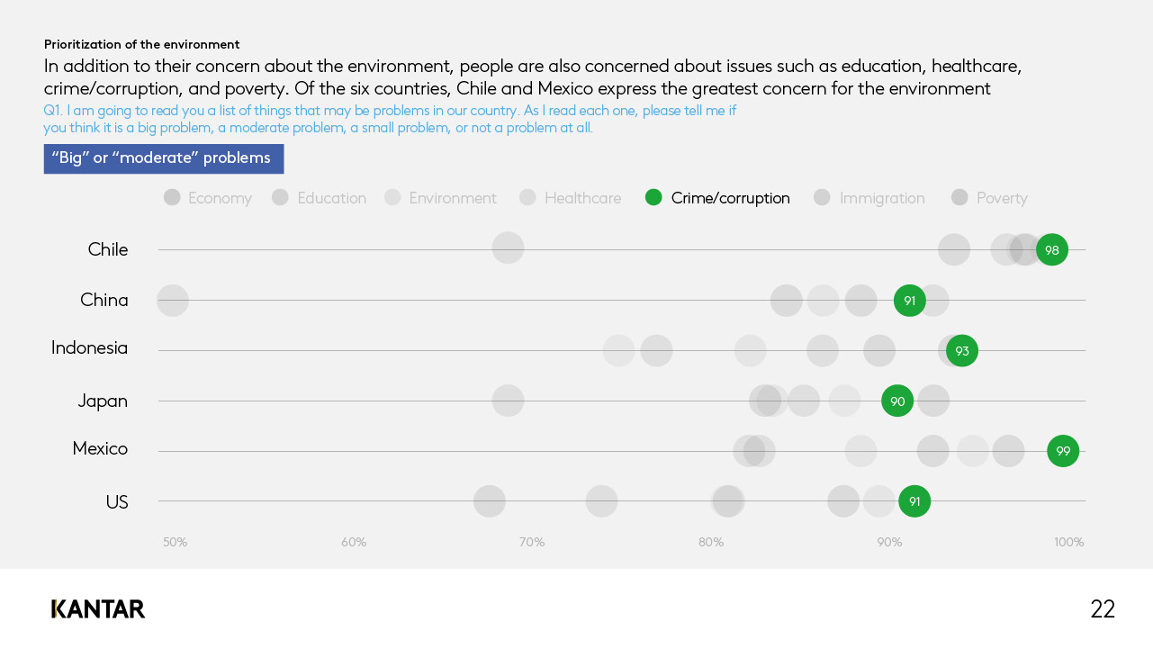Click the Kantar logo
This screenshot has height=649, width=1153.
[x=98, y=609]
